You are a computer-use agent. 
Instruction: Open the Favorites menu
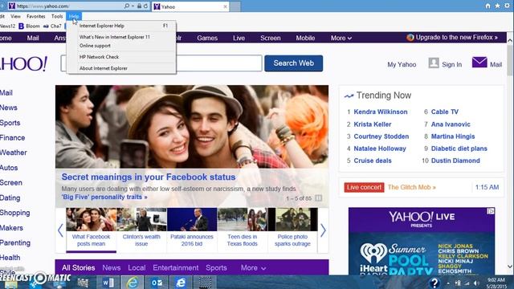[x=36, y=16]
